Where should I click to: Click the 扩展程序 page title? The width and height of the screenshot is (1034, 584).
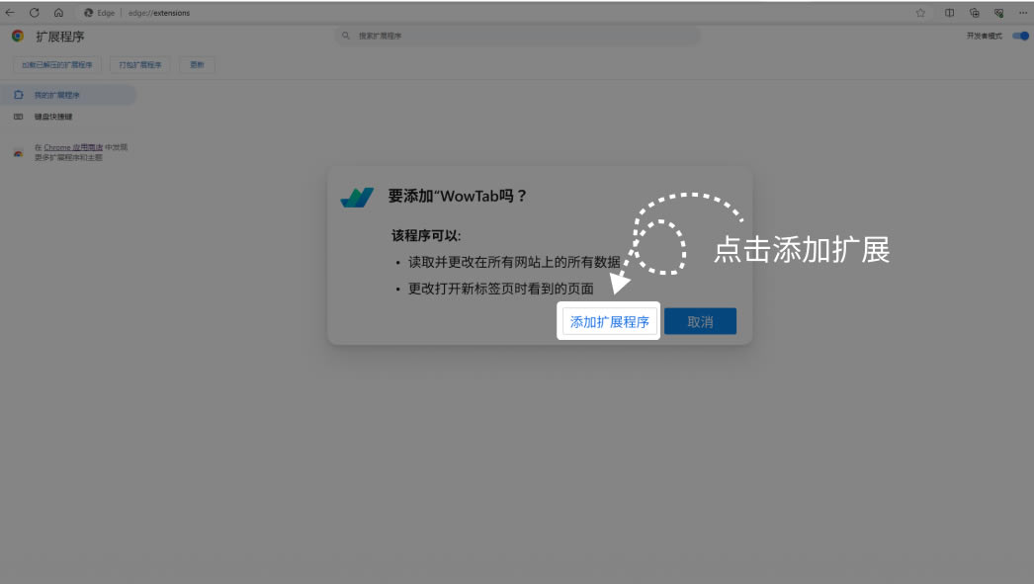coord(60,37)
